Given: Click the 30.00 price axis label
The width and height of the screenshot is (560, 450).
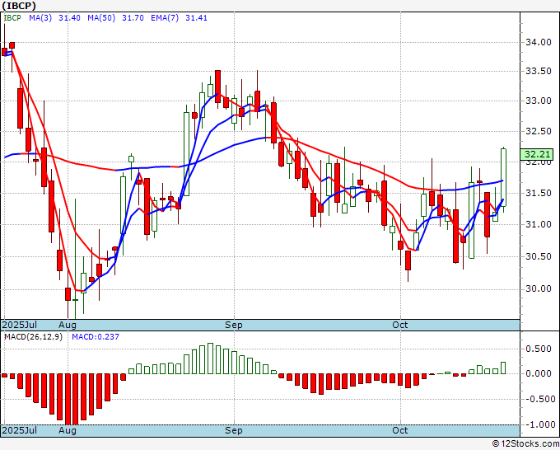Looking at the screenshot, I should 539,288.
